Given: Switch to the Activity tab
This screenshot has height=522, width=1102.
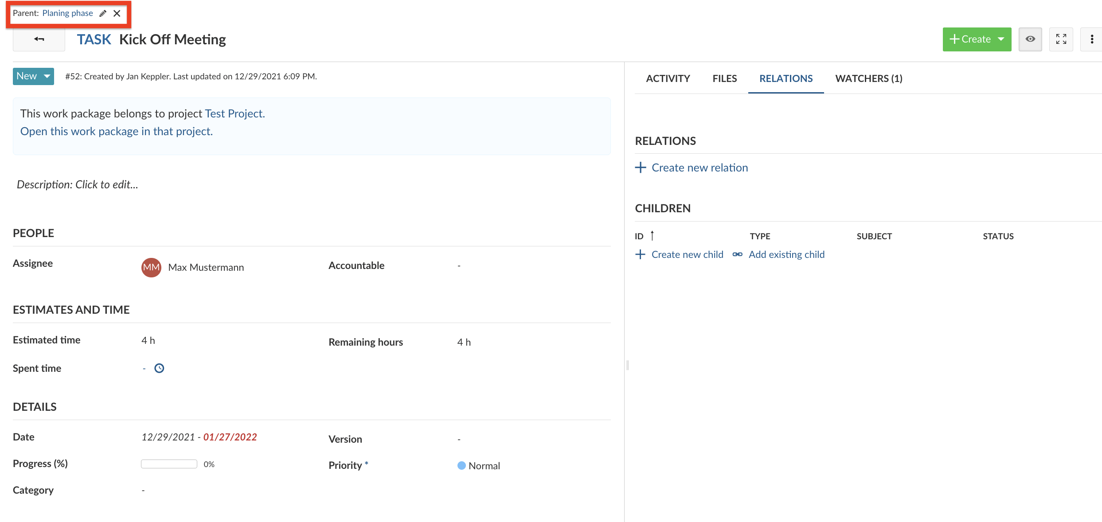Looking at the screenshot, I should pyautogui.click(x=668, y=78).
